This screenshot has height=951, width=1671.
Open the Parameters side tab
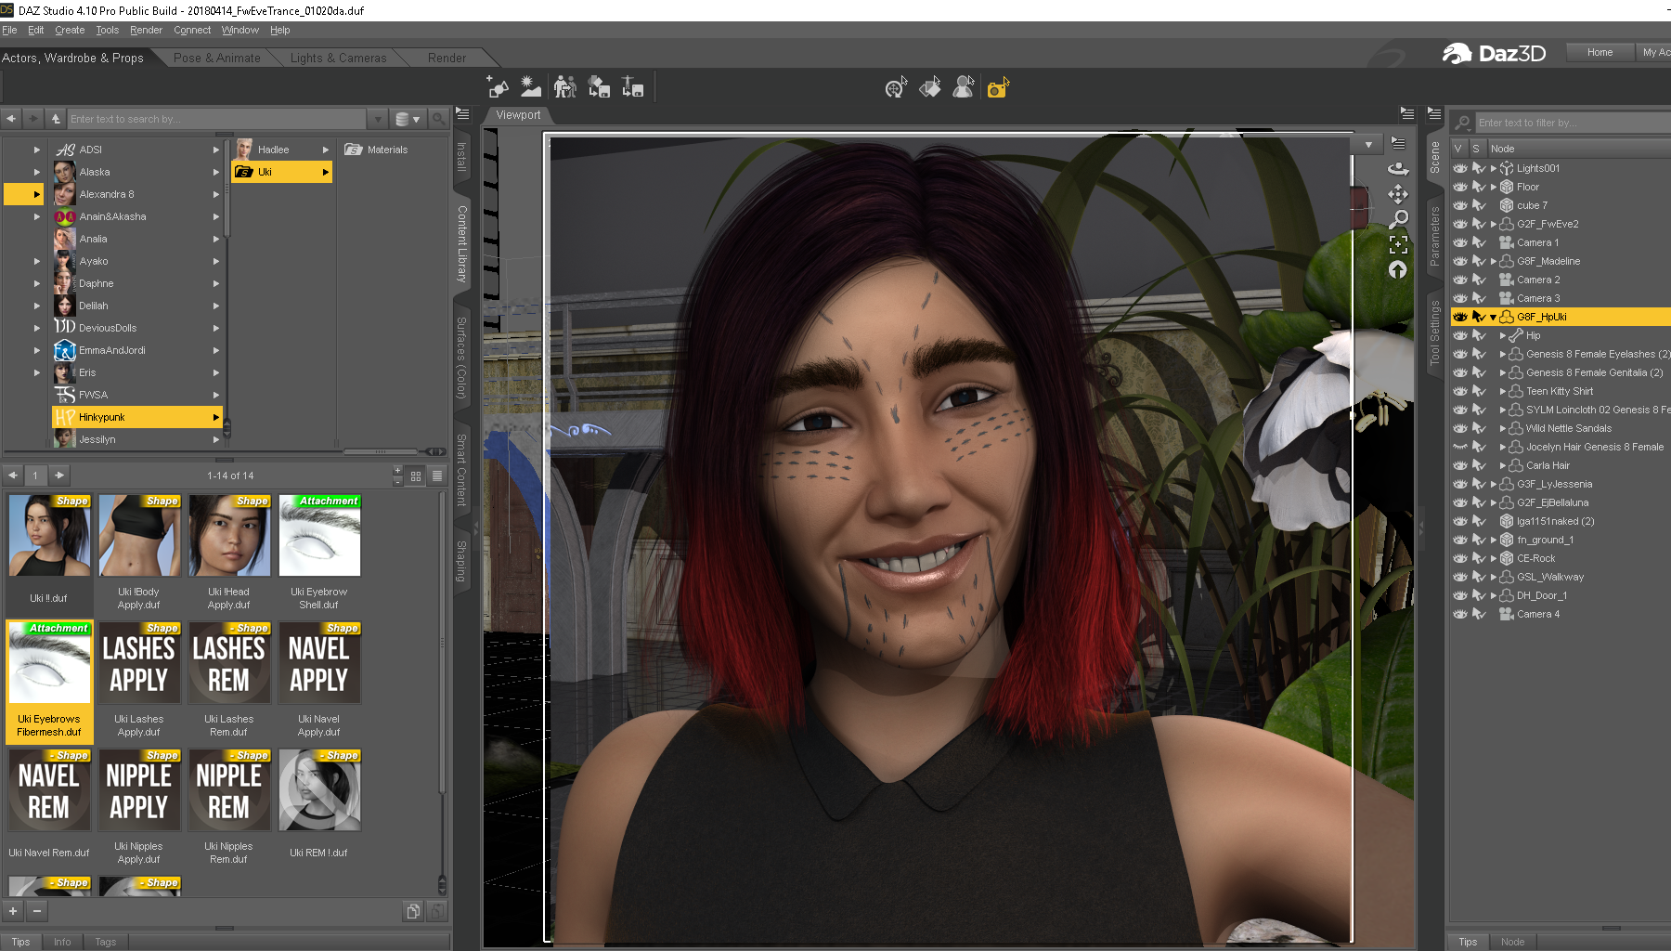[1435, 236]
